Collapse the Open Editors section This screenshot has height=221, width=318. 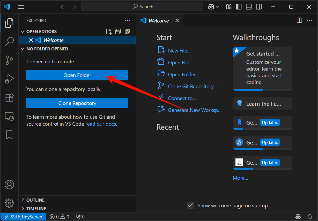point(41,32)
